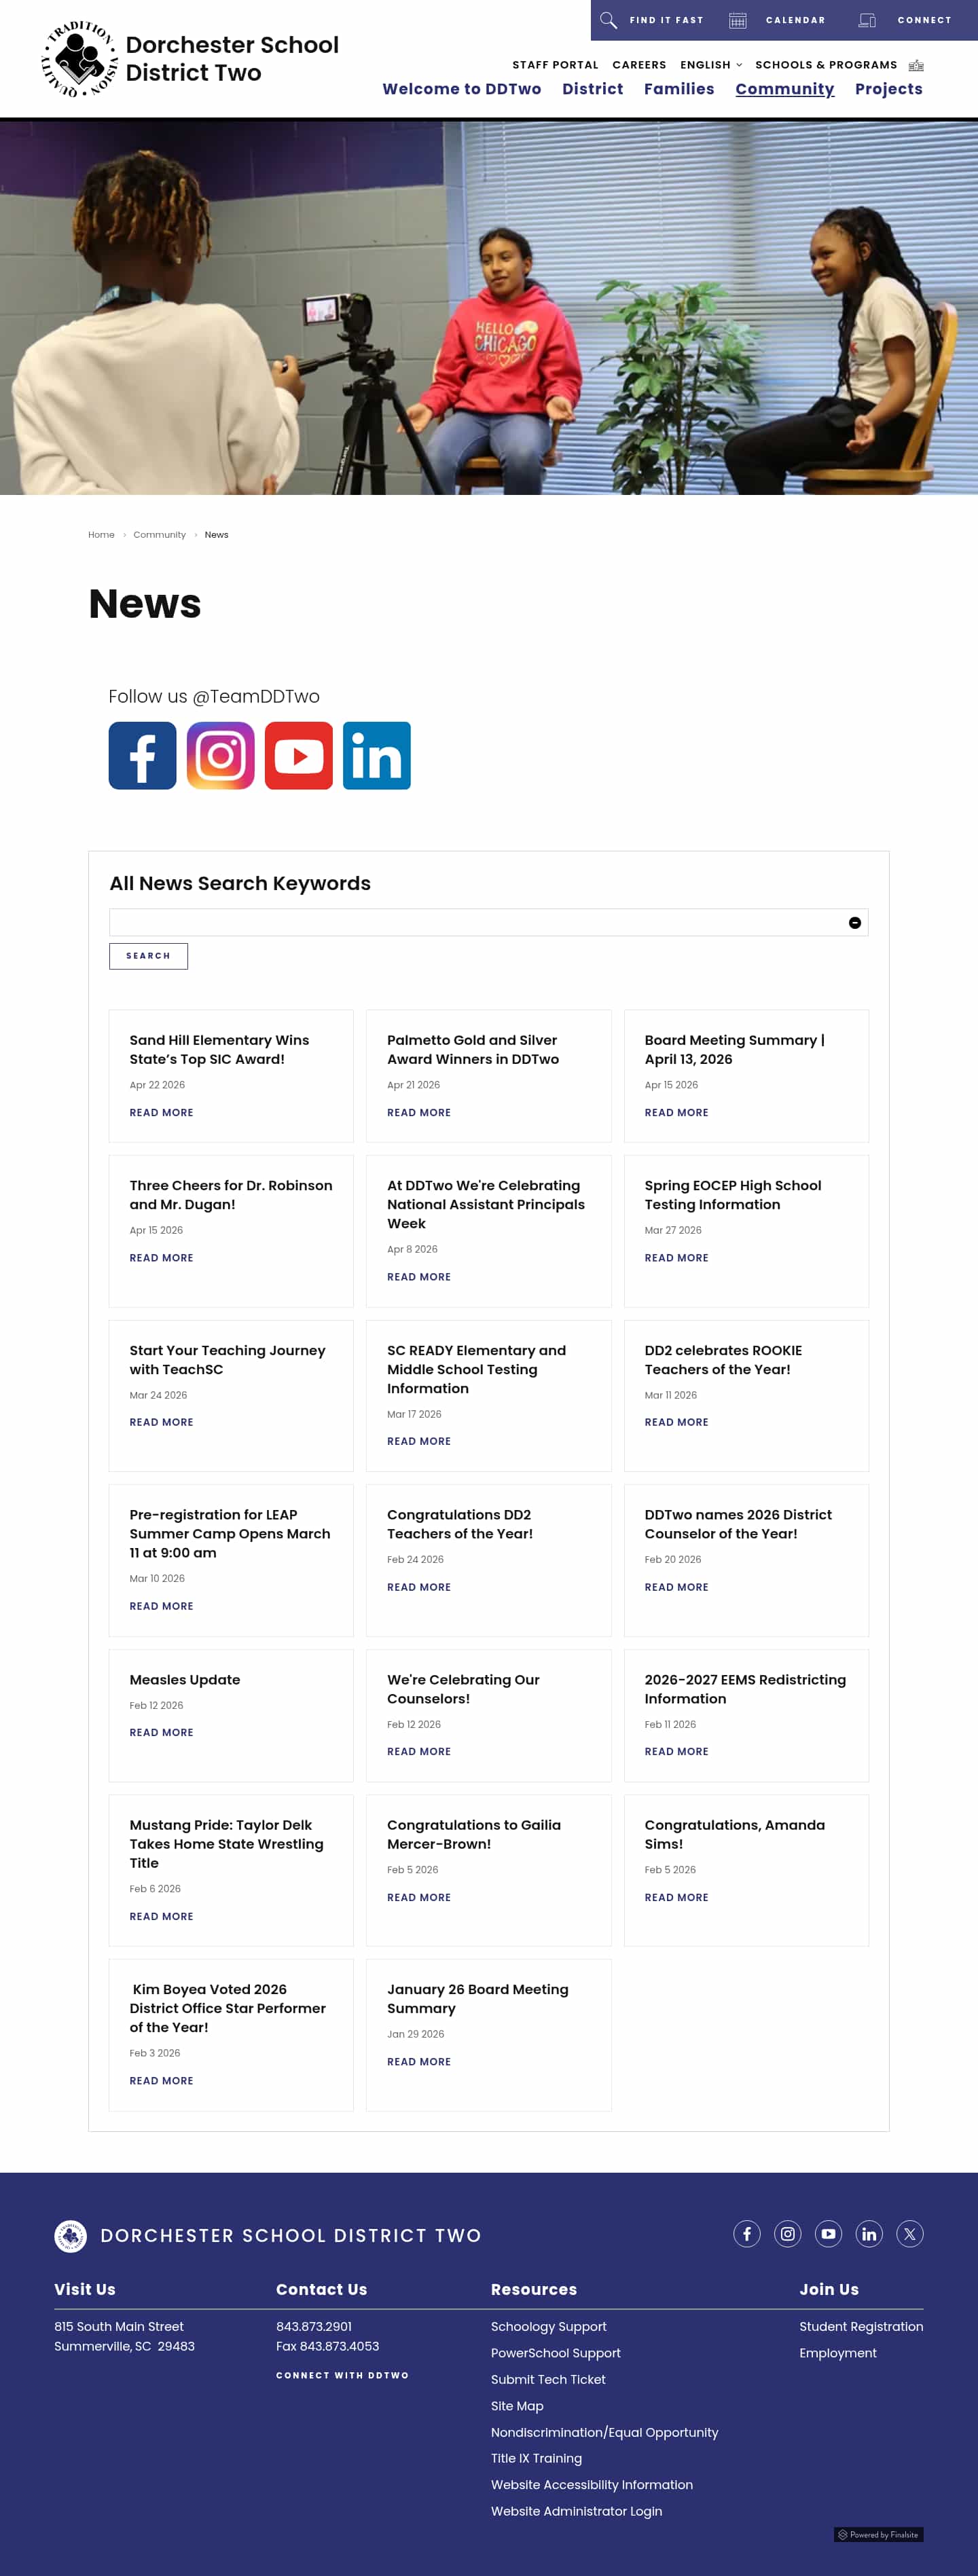Click the footer YouTube circle icon

(x=828, y=2233)
